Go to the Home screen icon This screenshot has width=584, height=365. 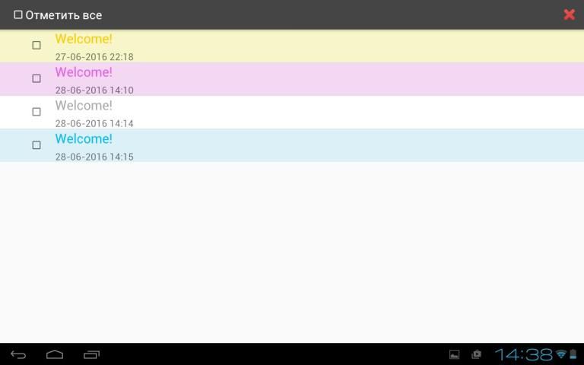[x=55, y=354]
